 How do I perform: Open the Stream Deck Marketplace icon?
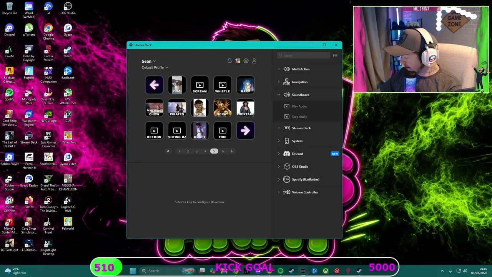tap(238, 61)
